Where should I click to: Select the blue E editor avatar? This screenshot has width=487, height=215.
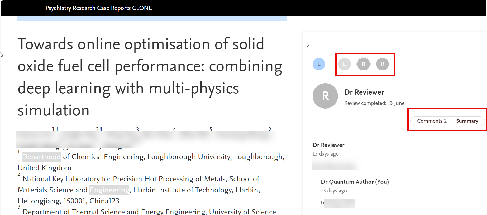click(319, 64)
